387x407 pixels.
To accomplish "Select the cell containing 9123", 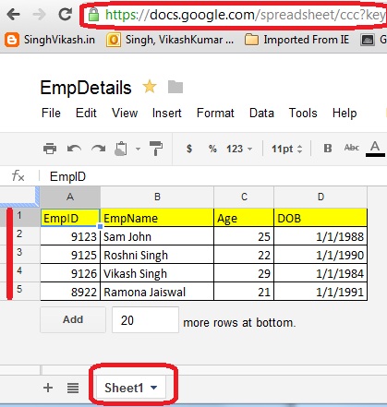I will [x=70, y=236].
